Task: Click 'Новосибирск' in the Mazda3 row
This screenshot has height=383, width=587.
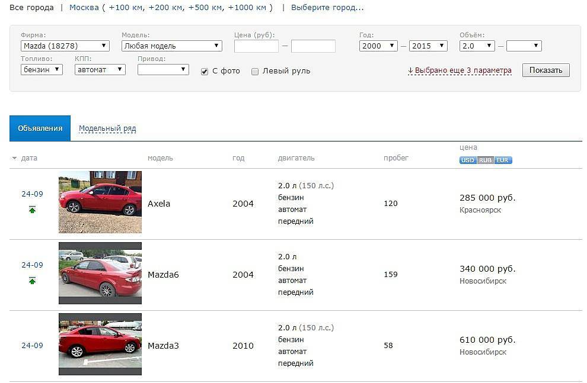Action: tap(483, 352)
